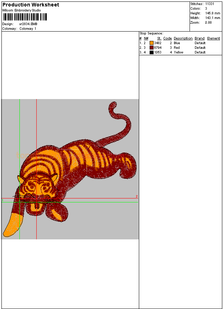Image resolution: width=223 pixels, height=309 pixels.
Task: Click the Stitches value 11331
Action: pyautogui.click(x=210, y=4)
